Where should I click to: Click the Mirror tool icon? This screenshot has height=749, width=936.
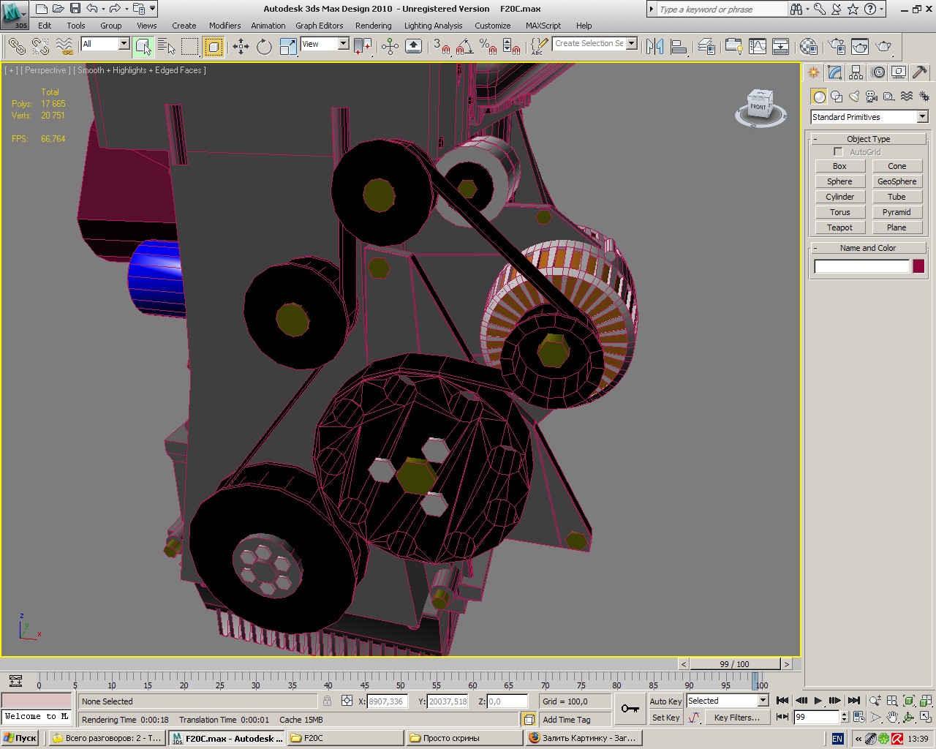654,47
